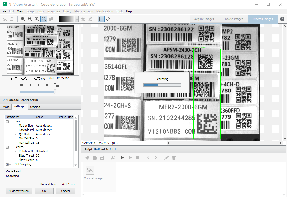This screenshot has width=287, height=197.
Task: Click the brightness star palette icon
Action: click(x=83, y=19)
